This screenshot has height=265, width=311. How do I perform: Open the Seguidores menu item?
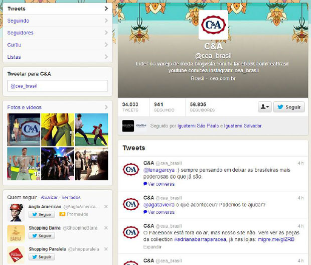58,33
